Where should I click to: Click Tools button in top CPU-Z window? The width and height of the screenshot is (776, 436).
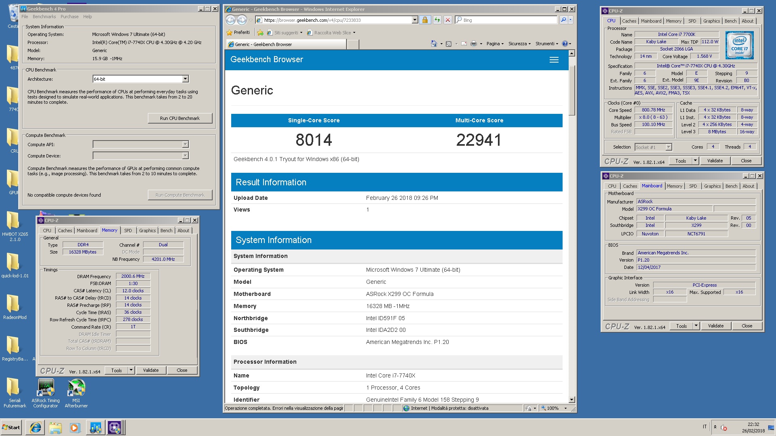[x=681, y=161]
